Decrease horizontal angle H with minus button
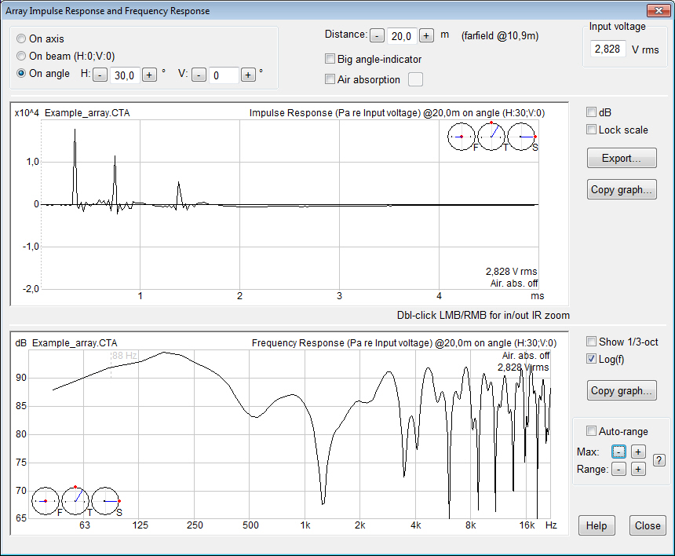The image size is (675, 556). coord(100,75)
